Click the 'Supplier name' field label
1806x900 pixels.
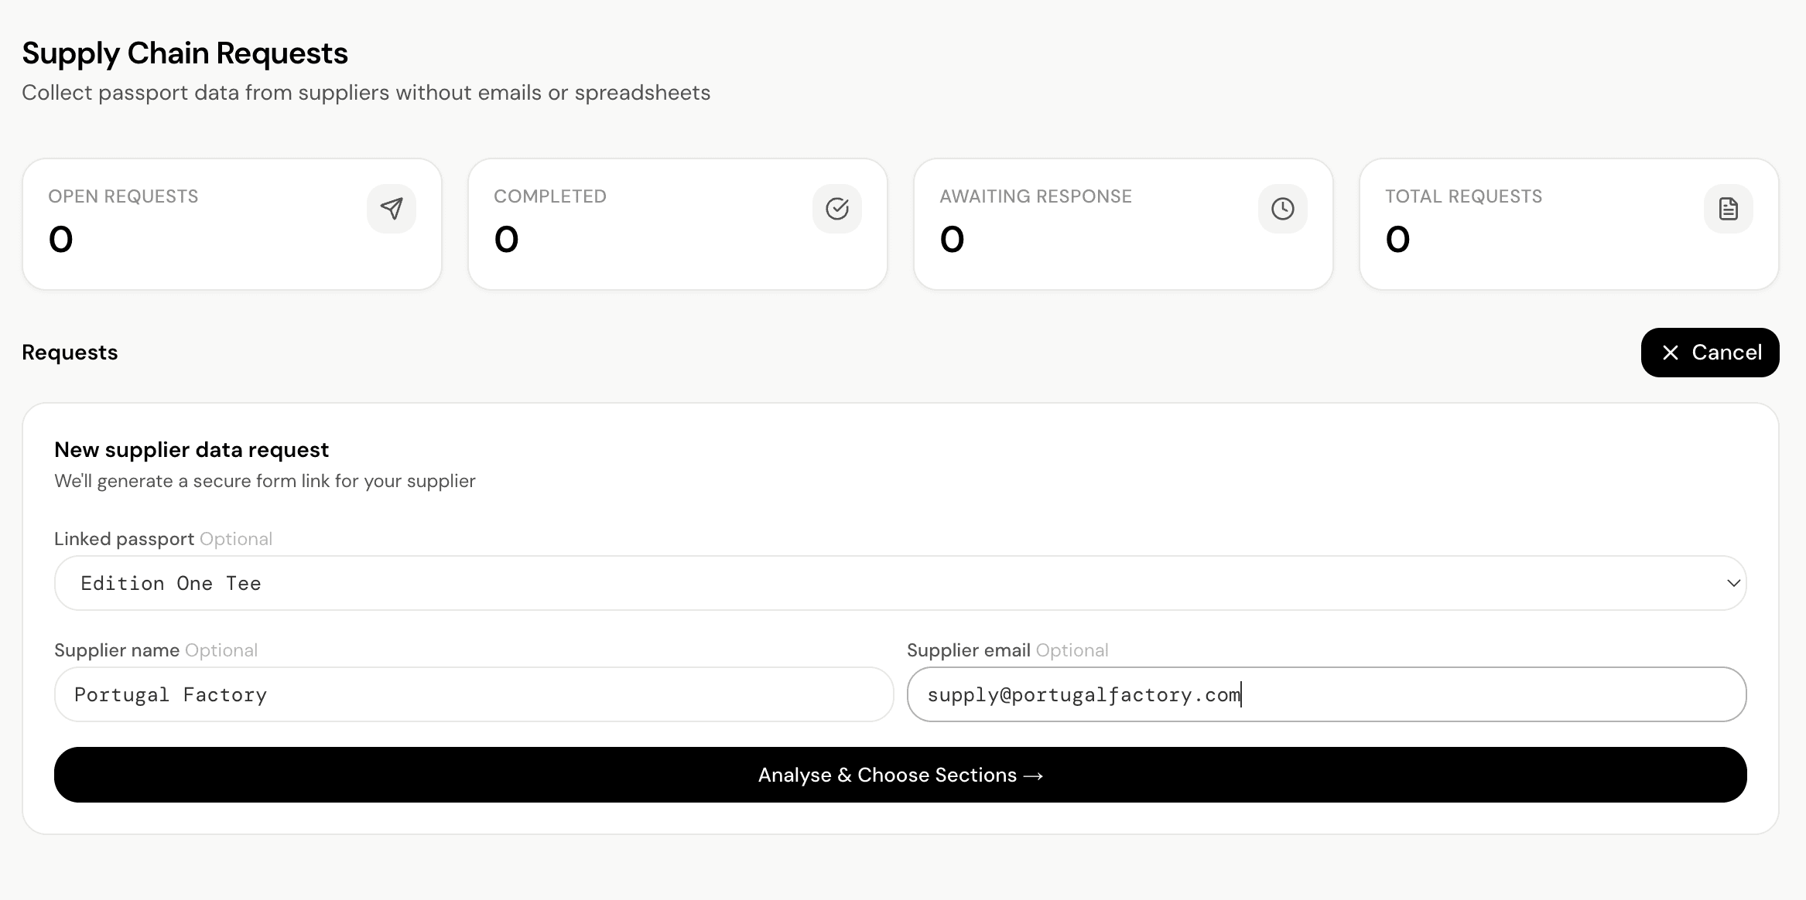point(117,650)
